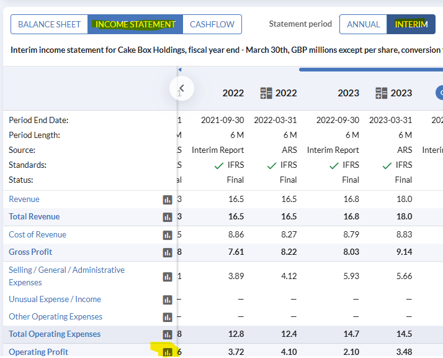Click the Period End Date row label
Screen dimensions: 443x358
tap(38, 121)
